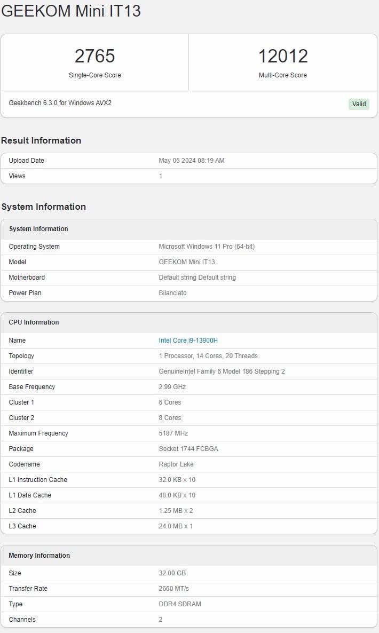This screenshot has height=633, width=379.
Task: Select Microsoft Windows 11 Pro (64-bit) value
Action: pos(207,246)
